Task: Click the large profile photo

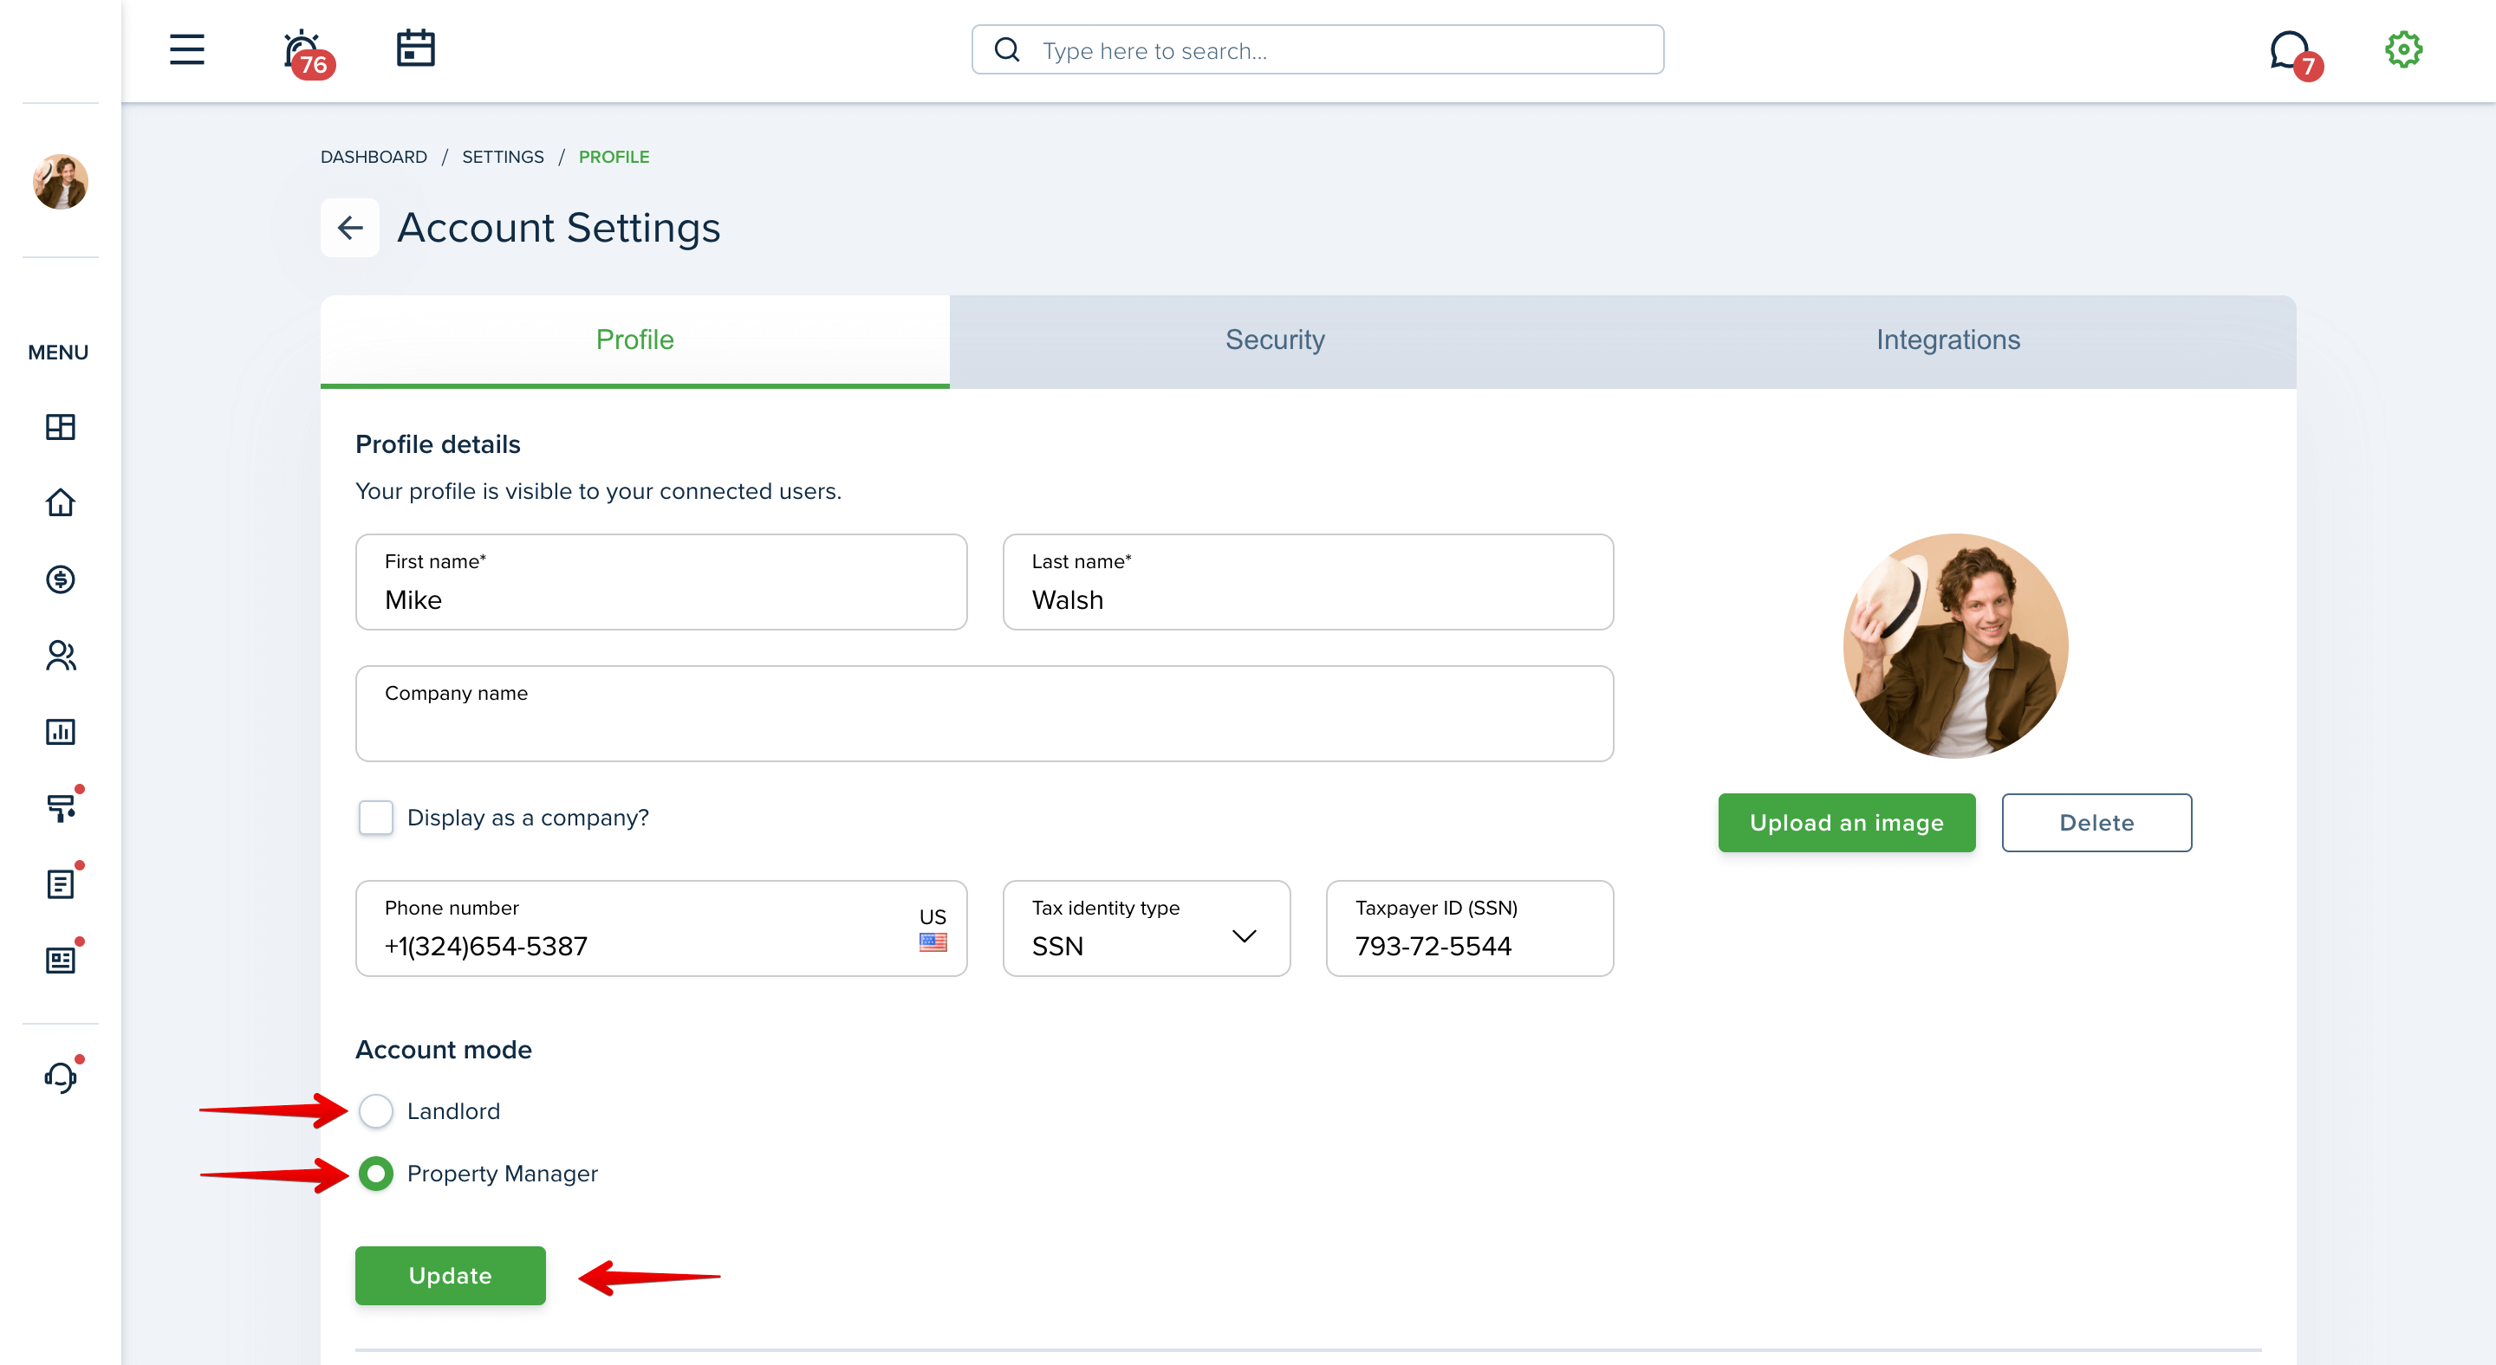Action: (1954, 646)
